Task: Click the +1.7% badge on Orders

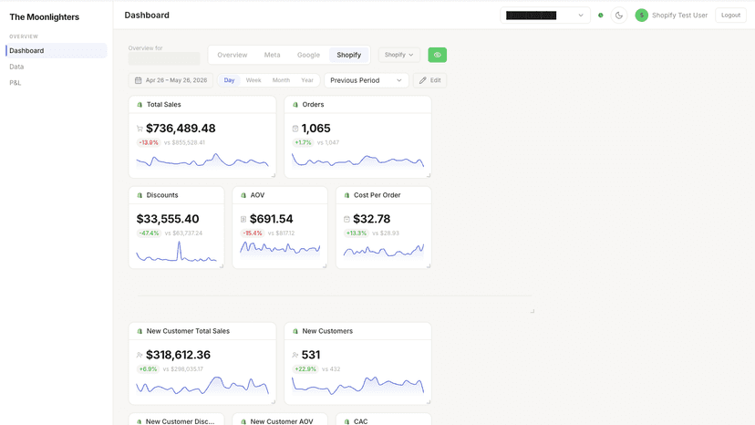Action: point(303,142)
